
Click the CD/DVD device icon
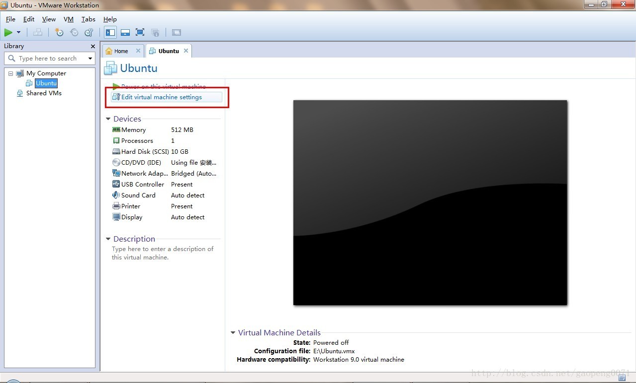[x=116, y=162]
